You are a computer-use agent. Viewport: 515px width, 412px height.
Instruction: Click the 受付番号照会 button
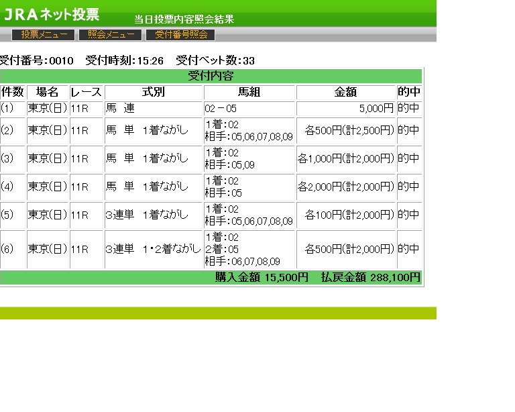[180, 34]
